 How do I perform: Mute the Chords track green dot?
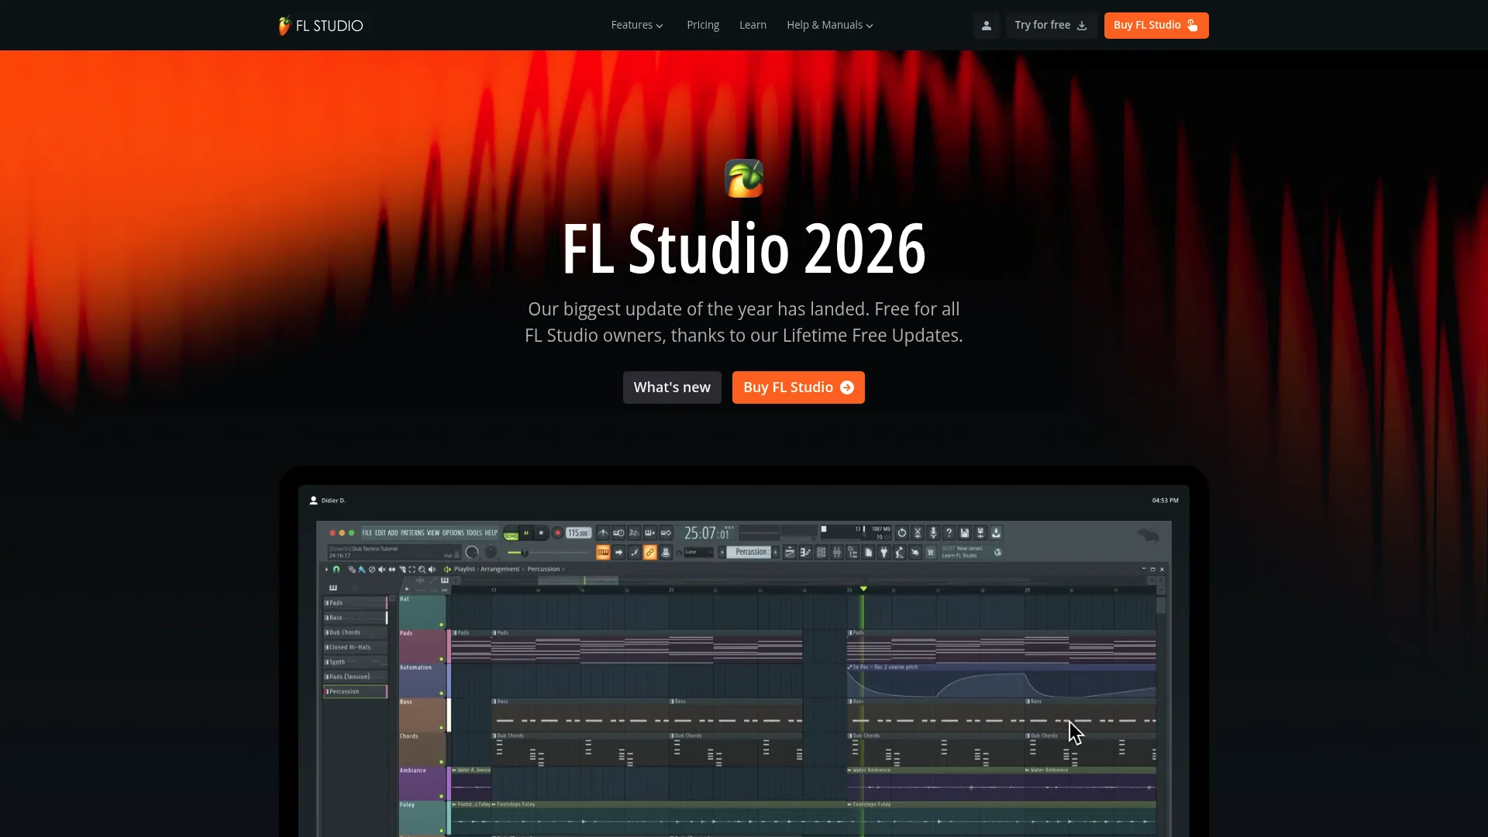click(x=442, y=762)
